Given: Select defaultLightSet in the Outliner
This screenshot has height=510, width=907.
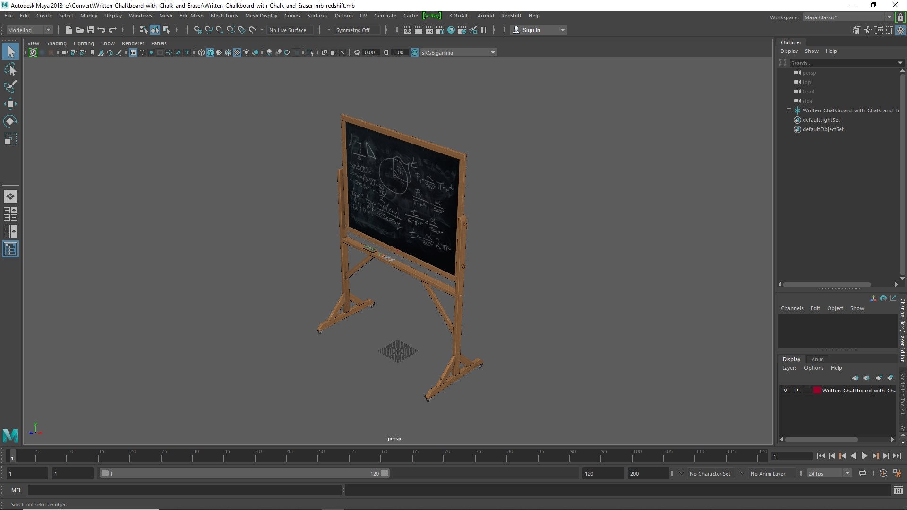Looking at the screenshot, I should [821, 120].
